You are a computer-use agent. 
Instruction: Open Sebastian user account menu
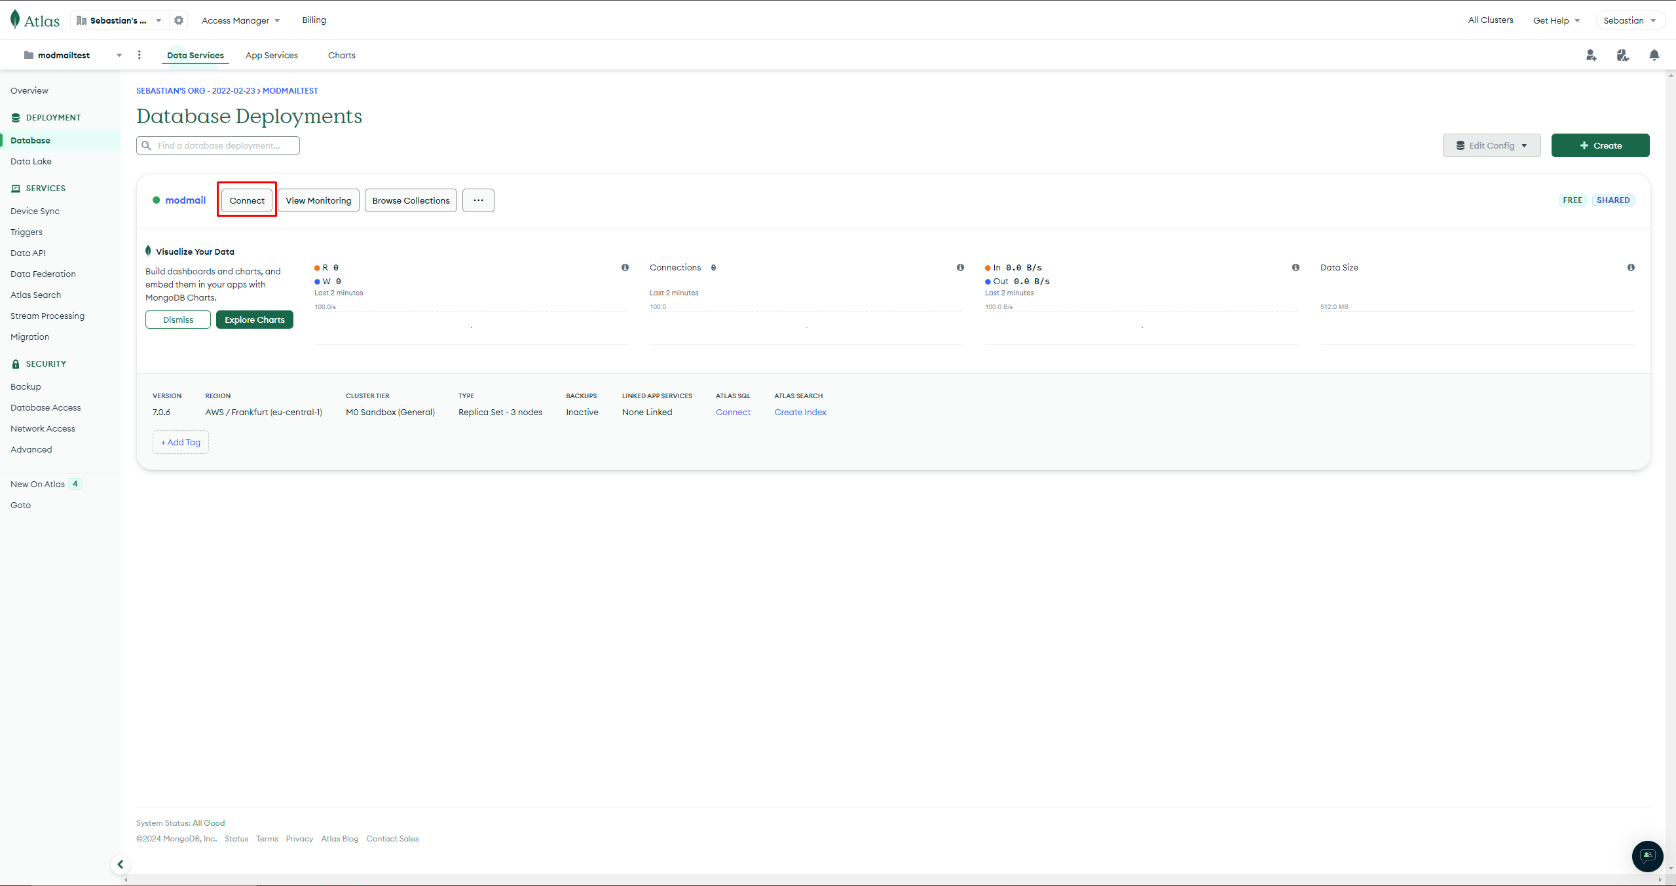(1629, 20)
